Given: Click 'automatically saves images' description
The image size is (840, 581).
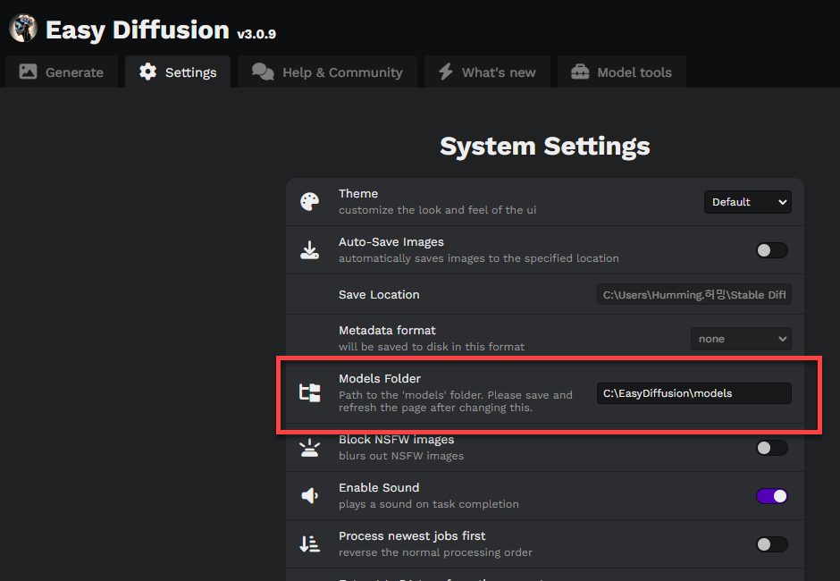Looking at the screenshot, I should point(479,258).
